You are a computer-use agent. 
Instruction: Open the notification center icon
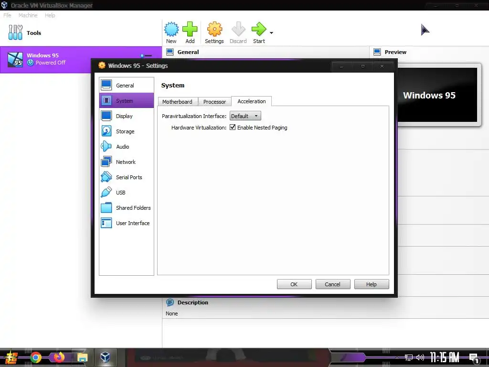tap(474, 358)
